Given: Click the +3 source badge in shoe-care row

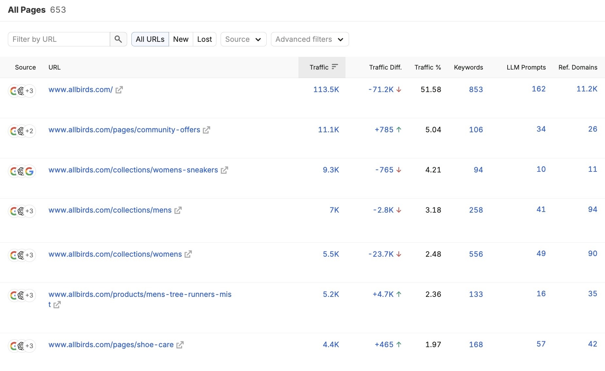Looking at the screenshot, I should 29,346.
